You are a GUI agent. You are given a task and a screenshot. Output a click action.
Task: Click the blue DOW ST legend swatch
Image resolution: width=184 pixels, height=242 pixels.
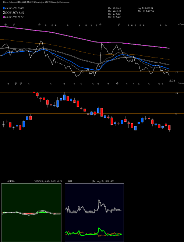pos(4,8)
